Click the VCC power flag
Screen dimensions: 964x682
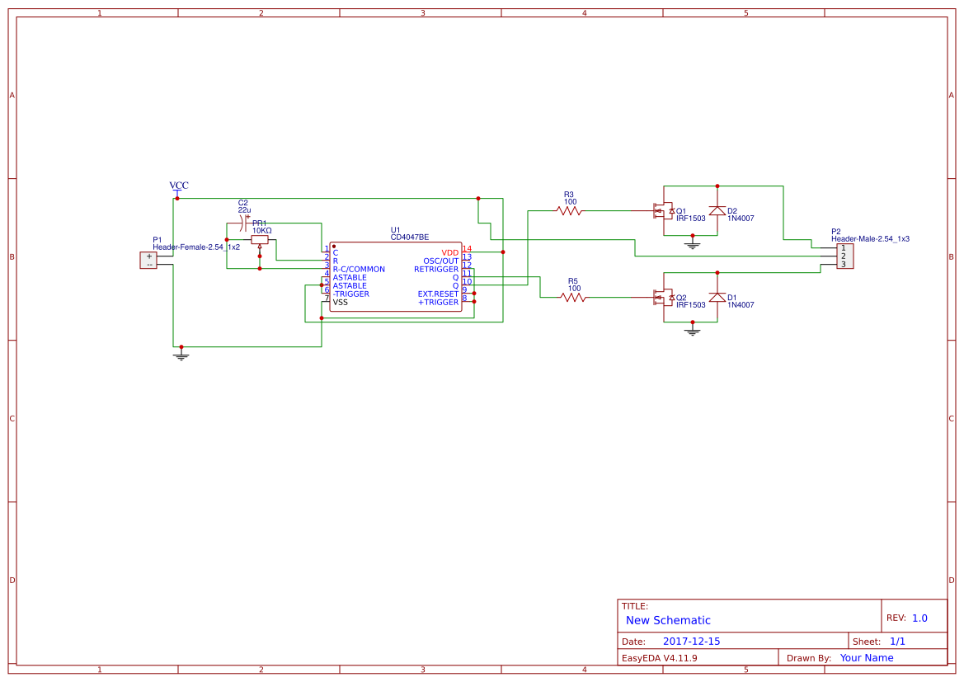coord(176,188)
